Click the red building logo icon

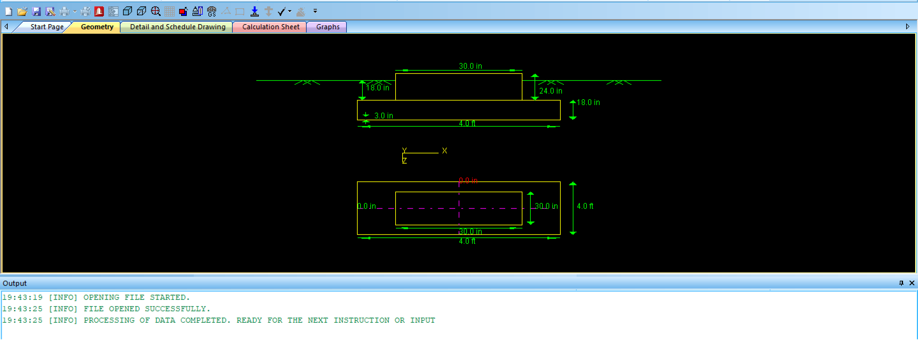click(x=99, y=12)
